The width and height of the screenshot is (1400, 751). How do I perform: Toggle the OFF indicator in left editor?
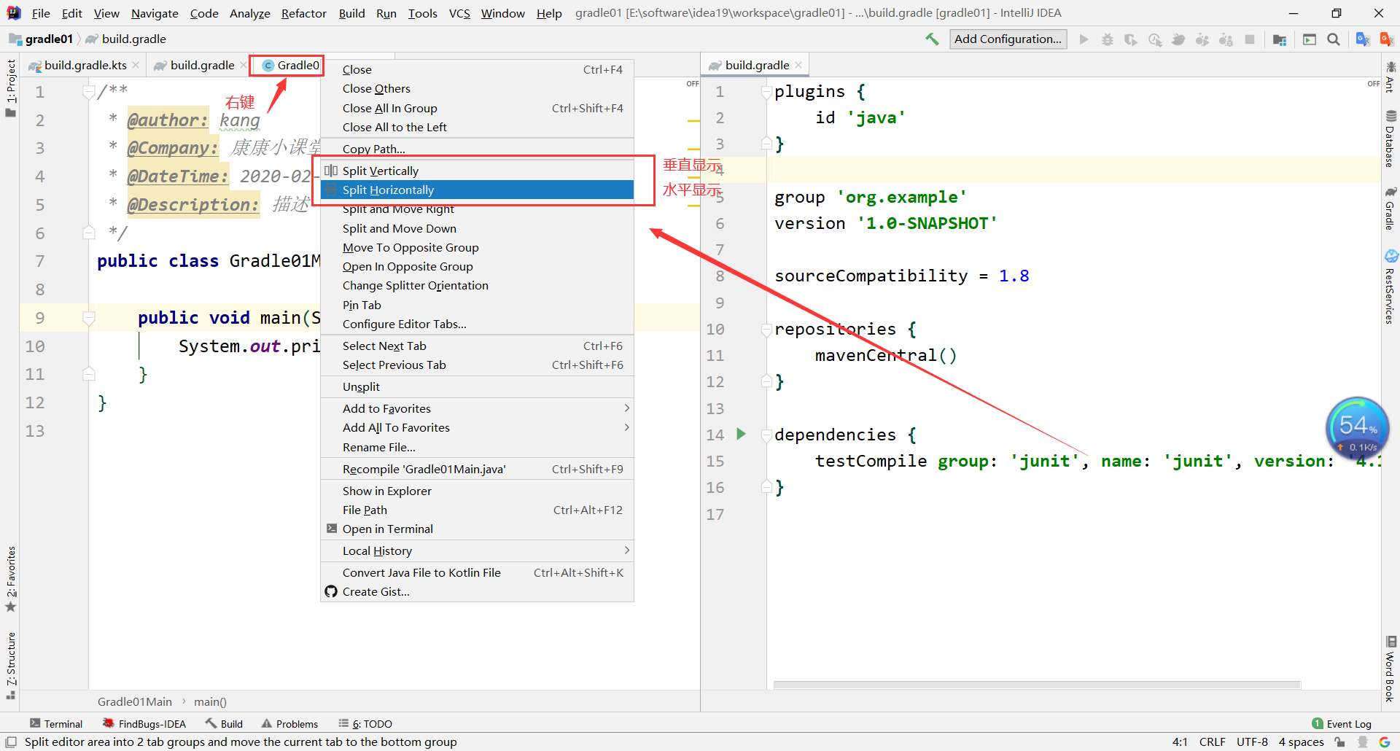(x=692, y=84)
